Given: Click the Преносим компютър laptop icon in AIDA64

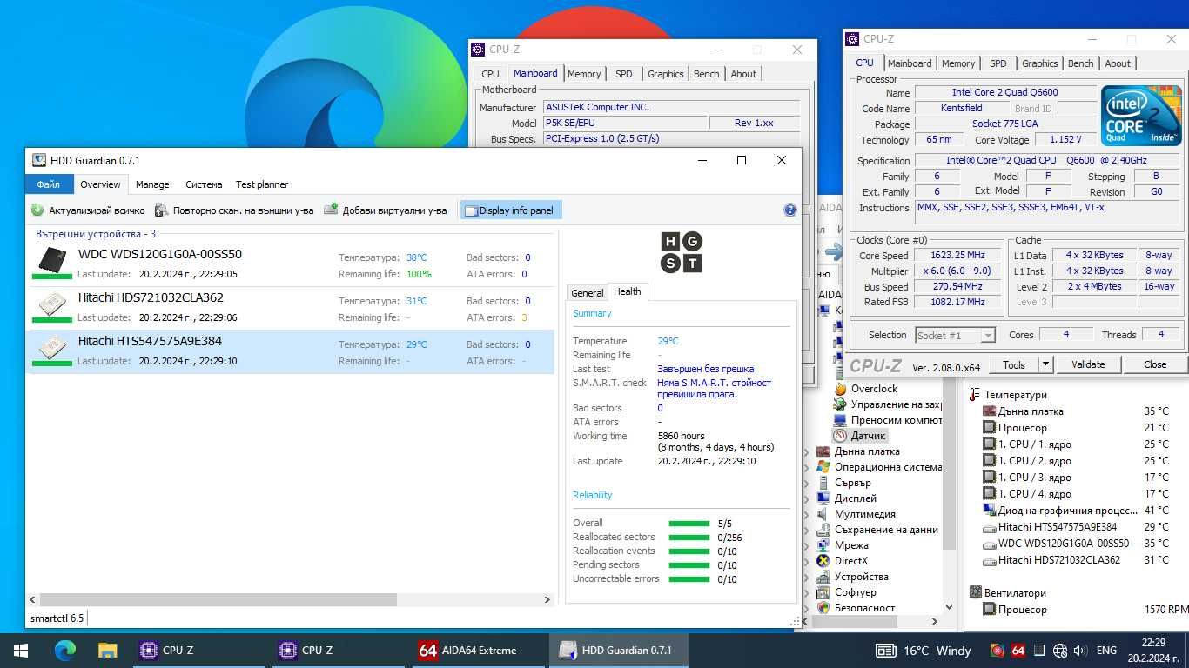Looking at the screenshot, I should [840, 420].
